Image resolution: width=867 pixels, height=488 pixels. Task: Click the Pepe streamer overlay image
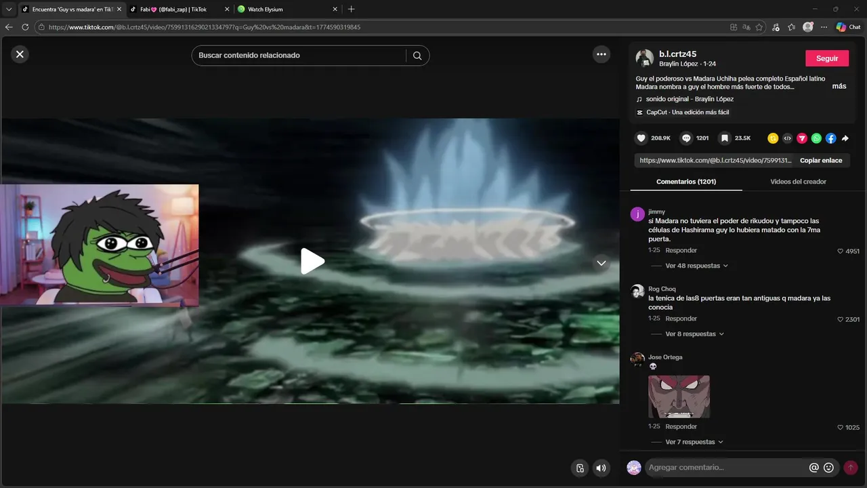pyautogui.click(x=99, y=244)
